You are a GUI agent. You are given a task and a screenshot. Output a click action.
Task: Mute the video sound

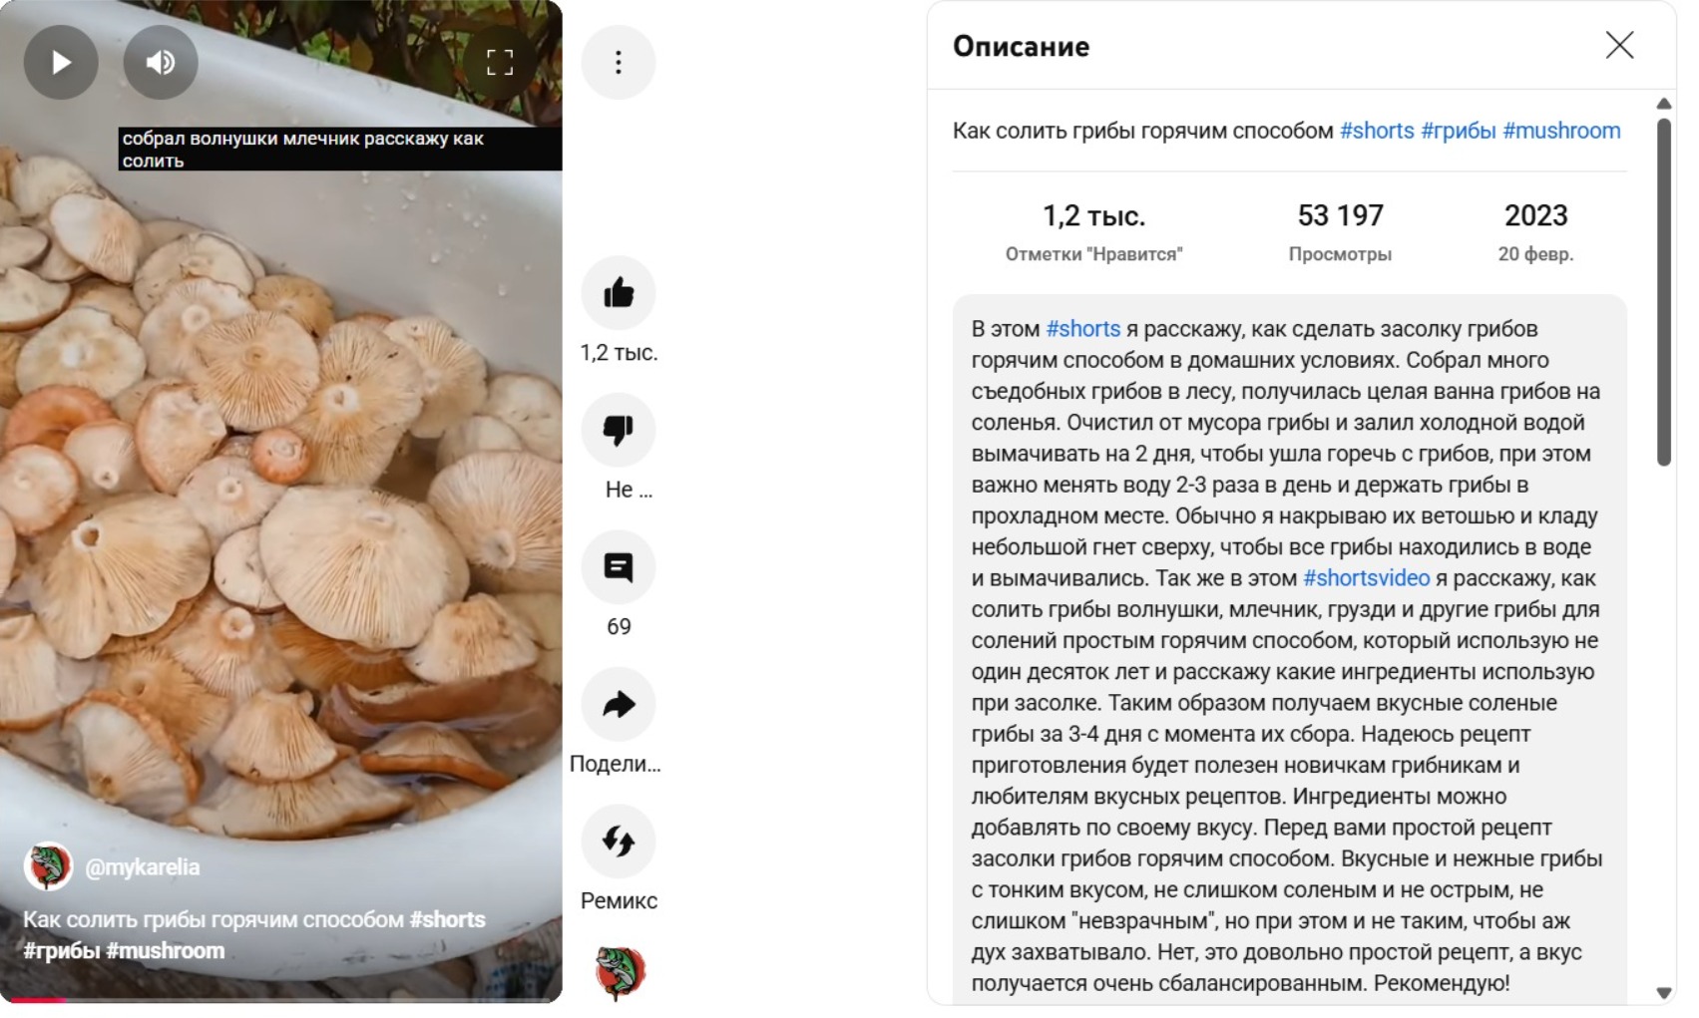161,62
